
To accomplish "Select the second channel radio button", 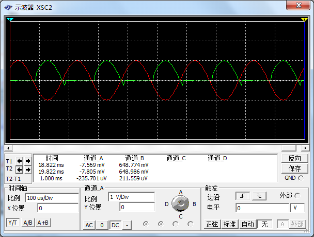I will click(x=161, y=224).
